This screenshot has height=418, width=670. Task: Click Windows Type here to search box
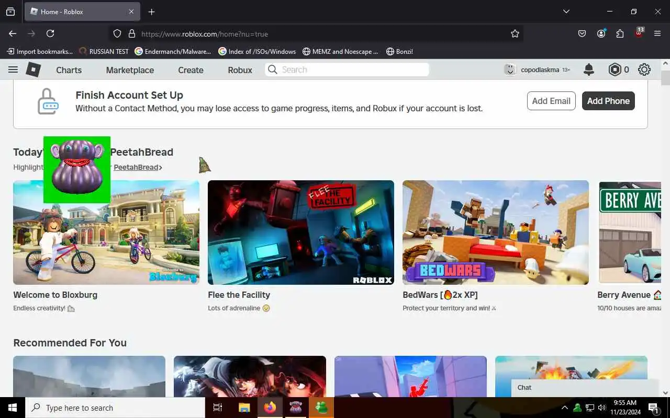(x=115, y=408)
